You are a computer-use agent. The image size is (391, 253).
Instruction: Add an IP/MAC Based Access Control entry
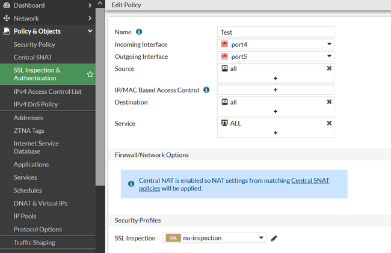pyautogui.click(x=276, y=90)
